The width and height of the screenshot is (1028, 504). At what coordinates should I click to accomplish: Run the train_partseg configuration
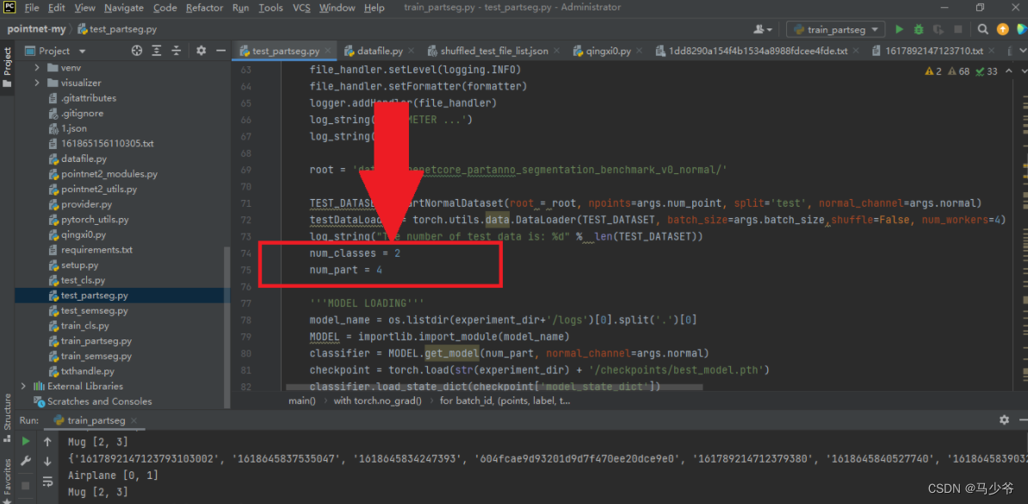[899, 29]
